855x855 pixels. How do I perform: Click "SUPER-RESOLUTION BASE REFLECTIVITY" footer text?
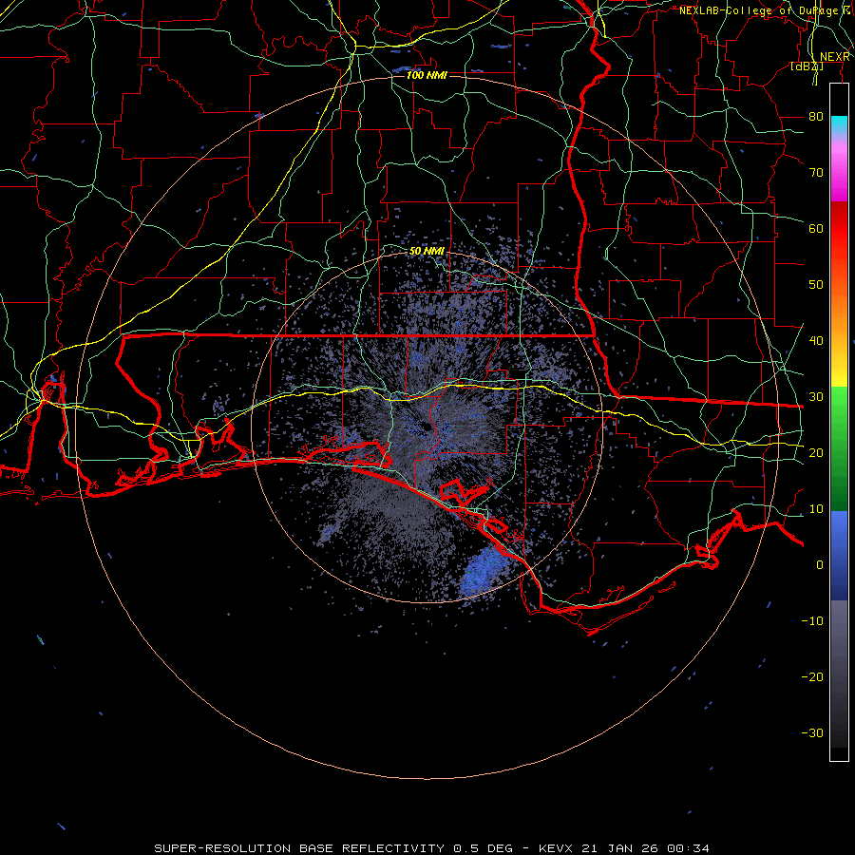click(299, 848)
